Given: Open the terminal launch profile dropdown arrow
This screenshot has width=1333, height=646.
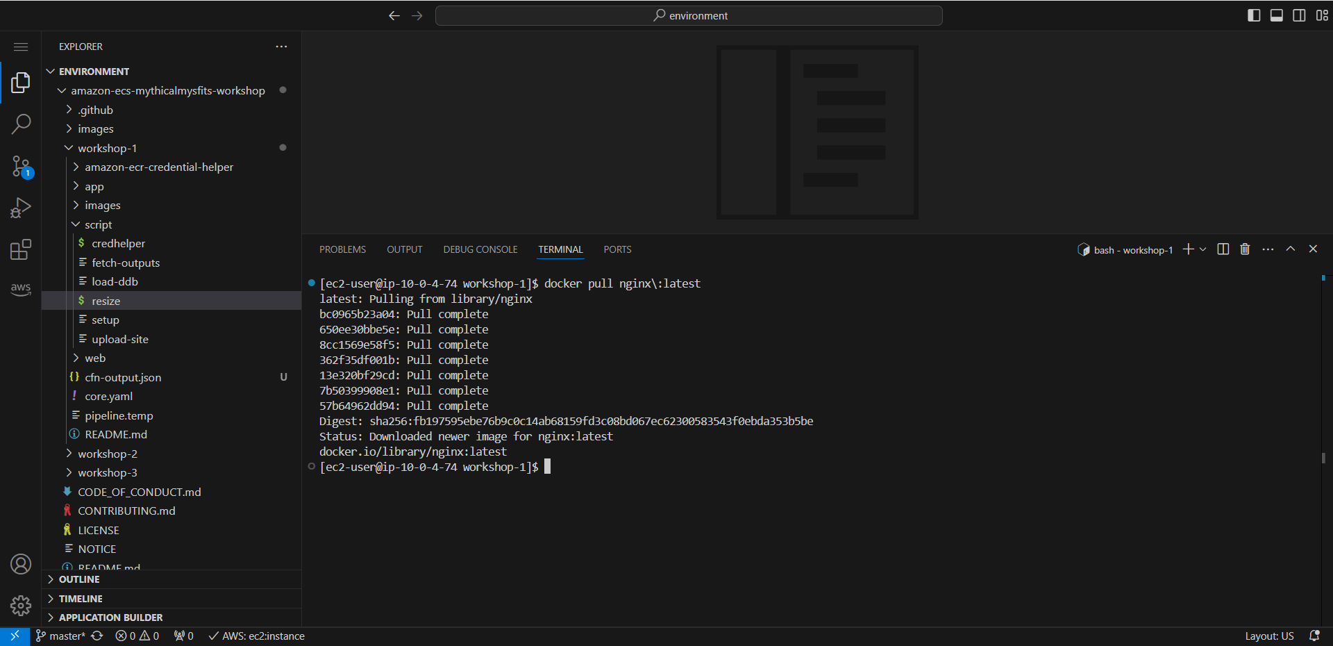Looking at the screenshot, I should pyautogui.click(x=1203, y=249).
